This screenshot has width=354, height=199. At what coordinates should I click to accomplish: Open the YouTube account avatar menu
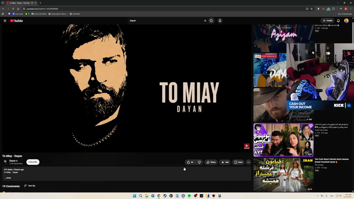point(346,21)
